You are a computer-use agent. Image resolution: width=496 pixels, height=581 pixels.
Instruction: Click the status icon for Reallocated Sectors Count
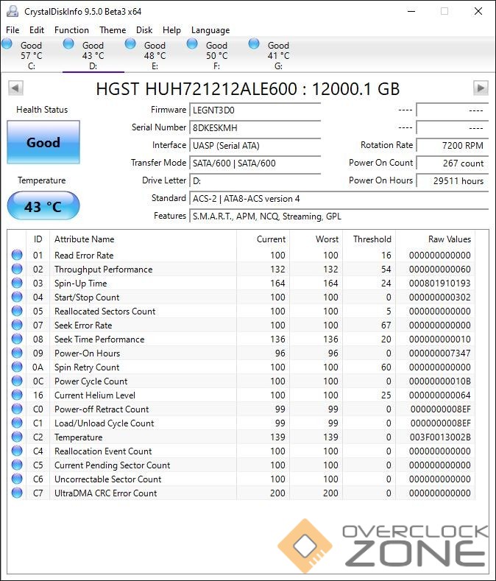coord(17,311)
